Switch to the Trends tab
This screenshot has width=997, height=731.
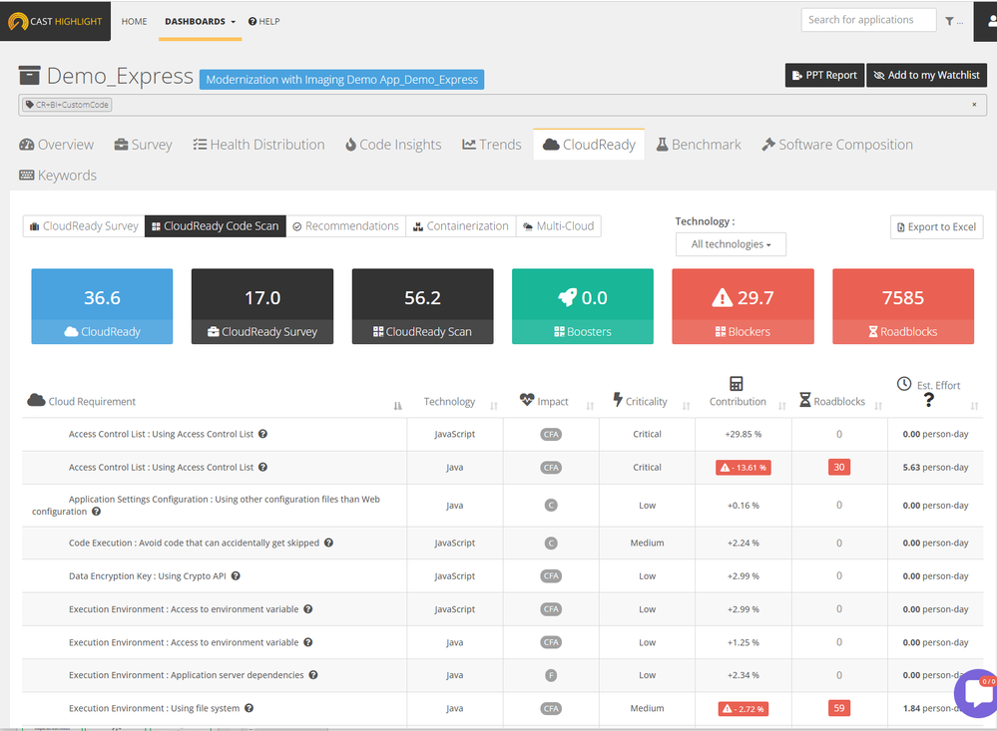pos(491,145)
